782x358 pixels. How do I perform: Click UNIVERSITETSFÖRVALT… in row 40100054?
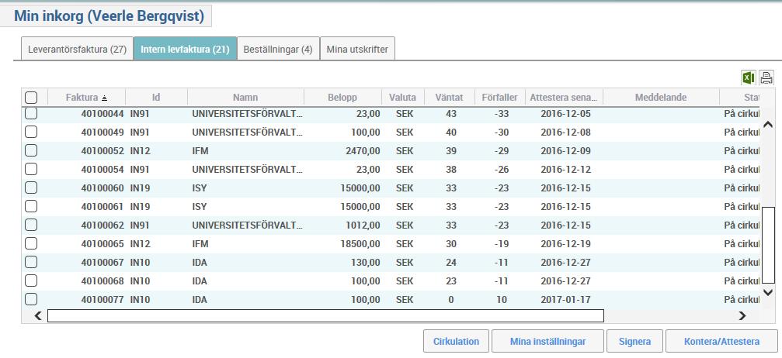[x=248, y=170]
